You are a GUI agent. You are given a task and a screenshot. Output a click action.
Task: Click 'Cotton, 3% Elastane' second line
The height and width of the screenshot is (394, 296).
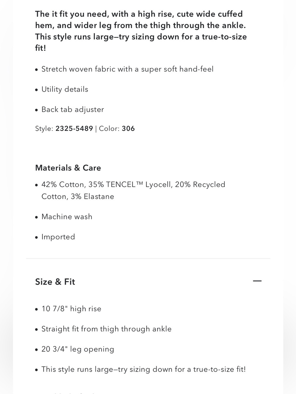coord(78,197)
